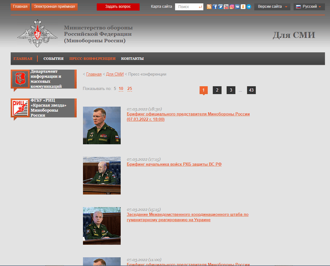Click the search submit arrow icon
Screen dimensions: 330x266
[200, 7]
